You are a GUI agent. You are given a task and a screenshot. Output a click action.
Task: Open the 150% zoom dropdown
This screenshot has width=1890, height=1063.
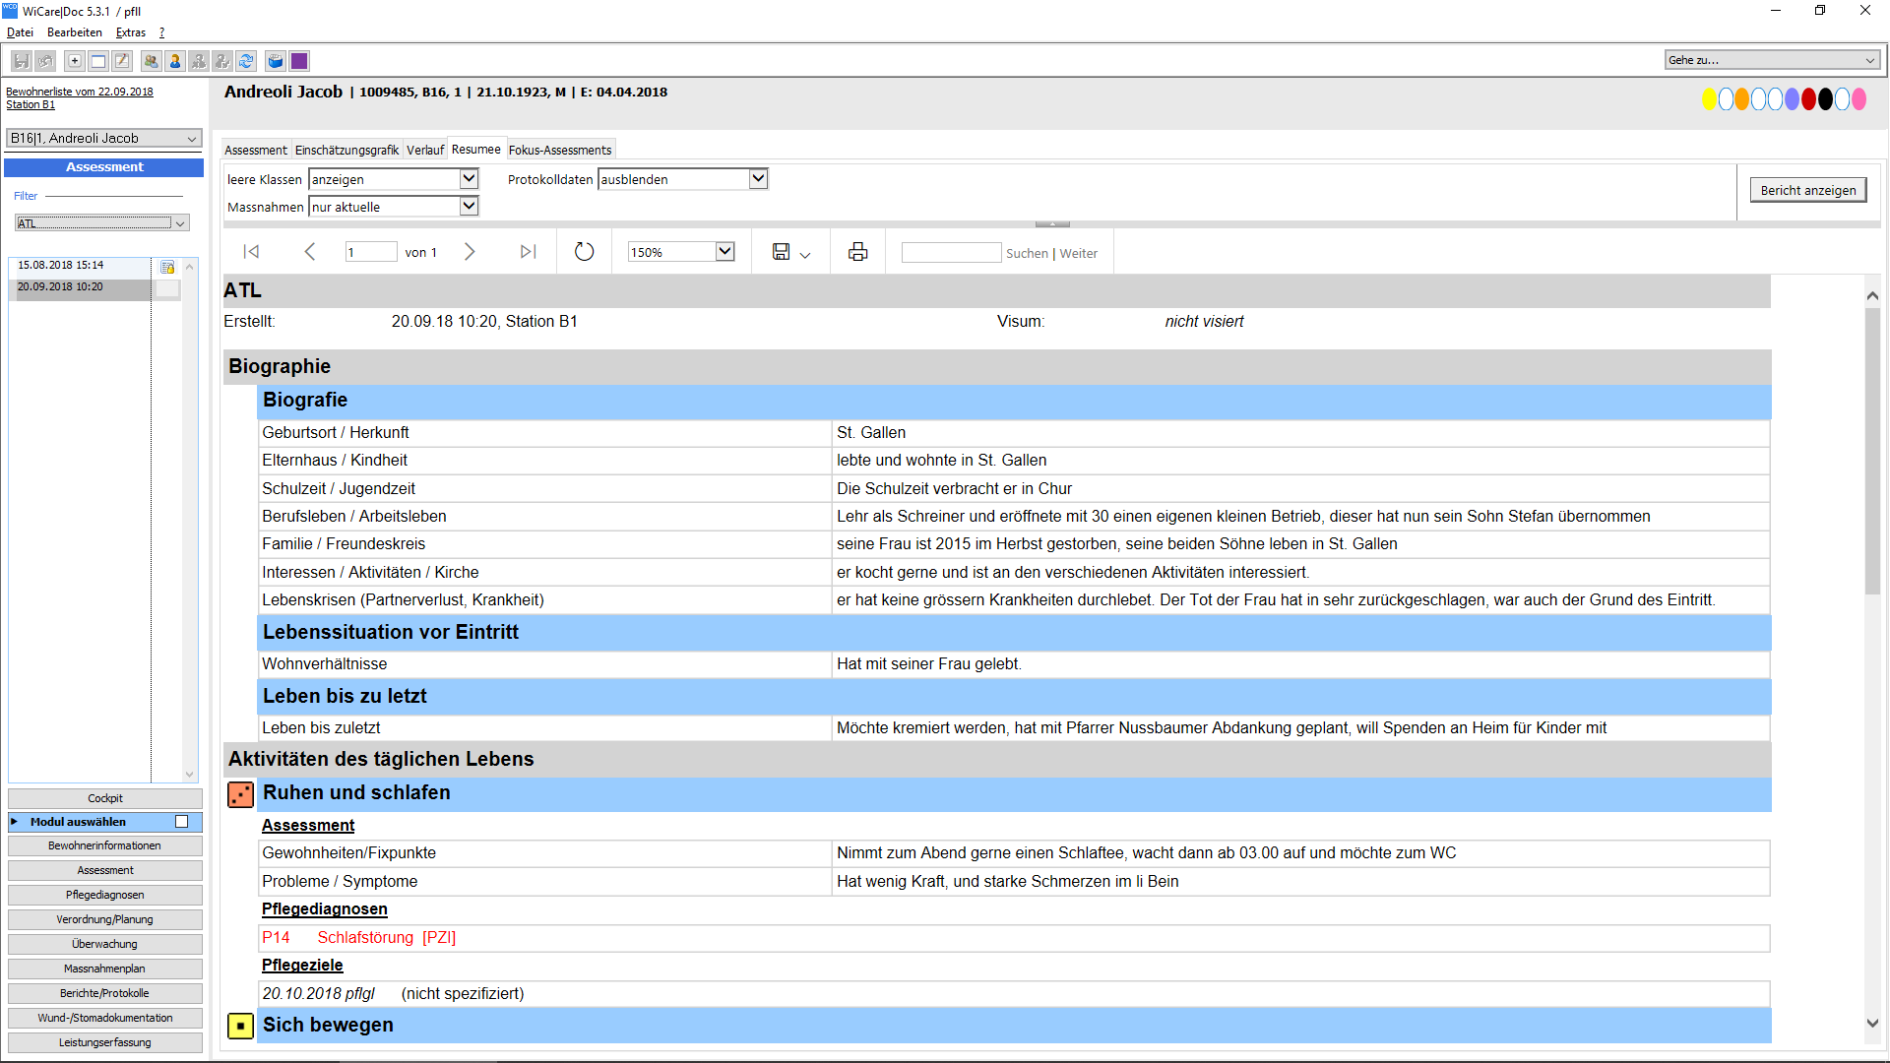[724, 252]
